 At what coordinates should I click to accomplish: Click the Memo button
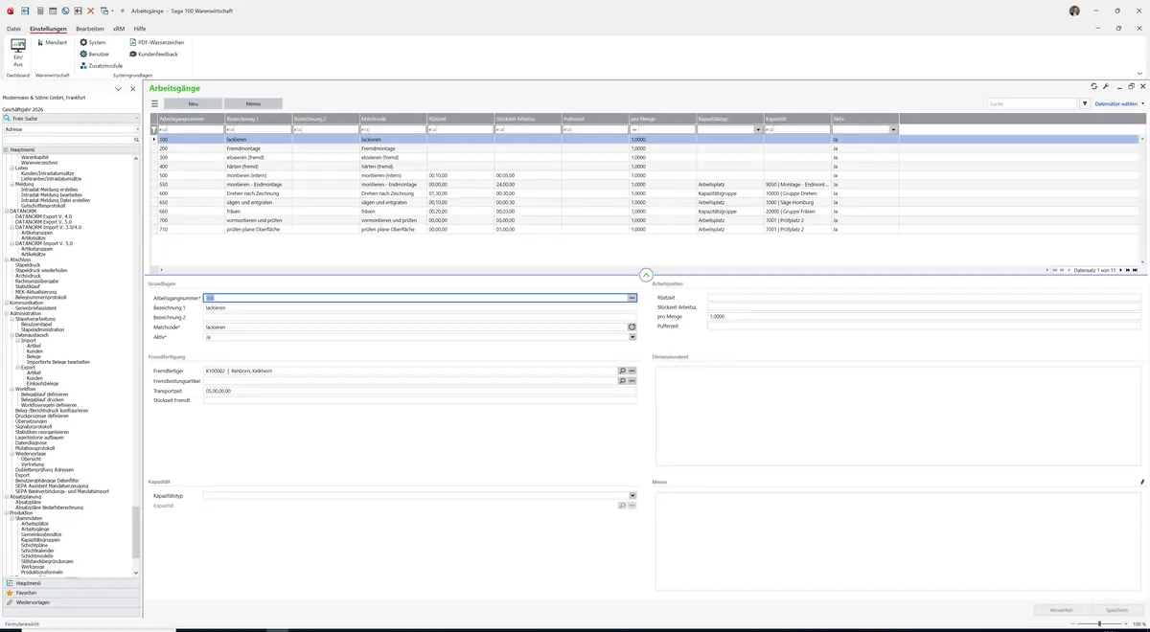[253, 103]
